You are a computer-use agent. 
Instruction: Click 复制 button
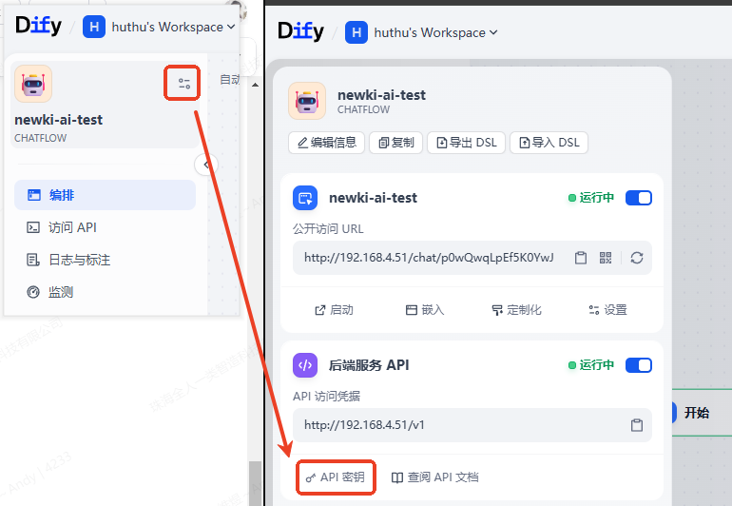395,143
